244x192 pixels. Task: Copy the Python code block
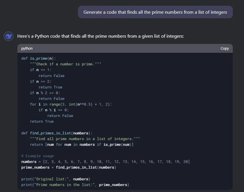225,48
